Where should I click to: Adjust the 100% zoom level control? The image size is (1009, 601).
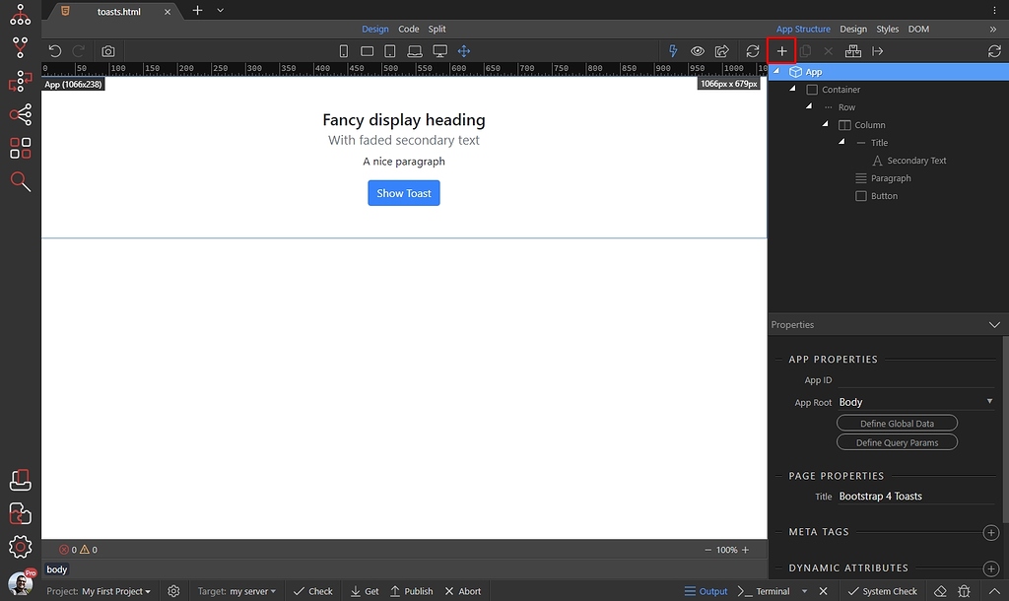pyautogui.click(x=725, y=549)
